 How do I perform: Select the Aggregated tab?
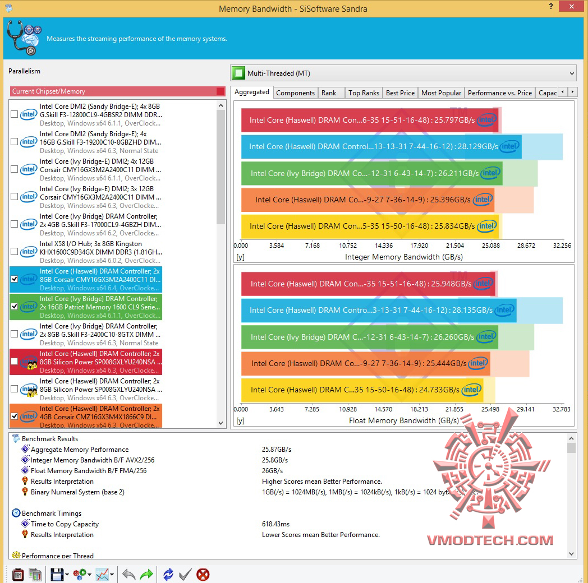(x=251, y=92)
